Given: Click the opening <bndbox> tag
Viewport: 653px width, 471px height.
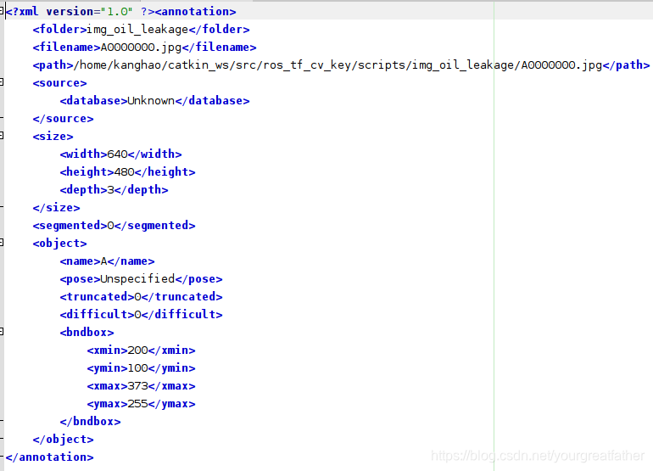Looking at the screenshot, I should [x=87, y=332].
